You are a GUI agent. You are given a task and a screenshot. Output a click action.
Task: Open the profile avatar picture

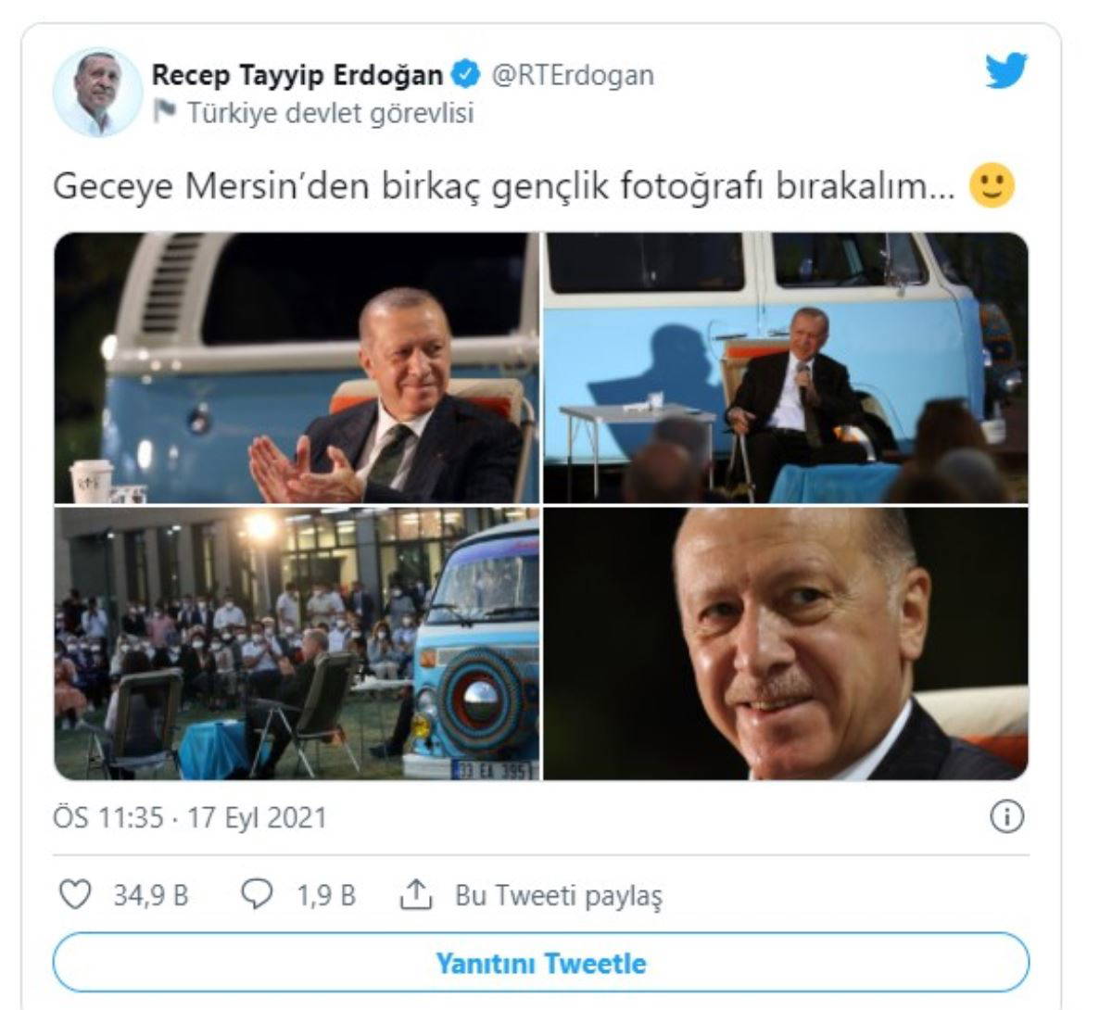tap(97, 93)
